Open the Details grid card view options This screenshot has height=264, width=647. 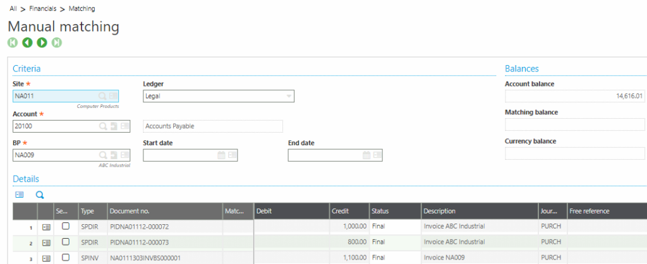pyautogui.click(x=19, y=196)
